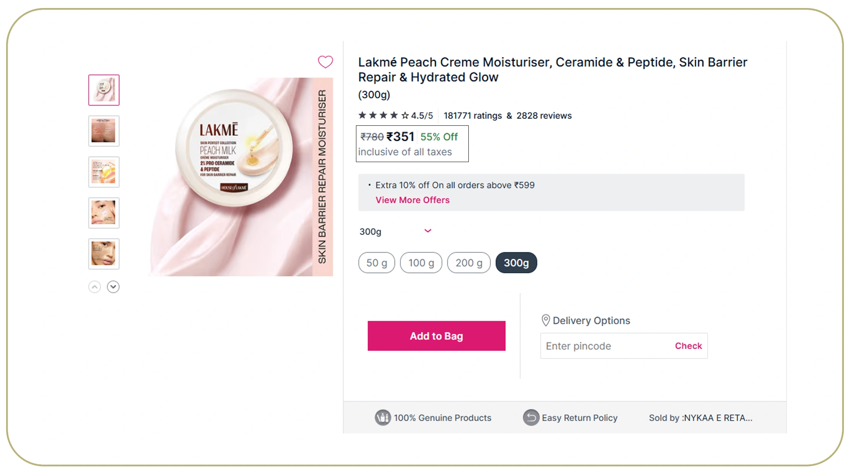850x474 pixels.
Task: Select the 200 g size option
Action: tap(468, 263)
